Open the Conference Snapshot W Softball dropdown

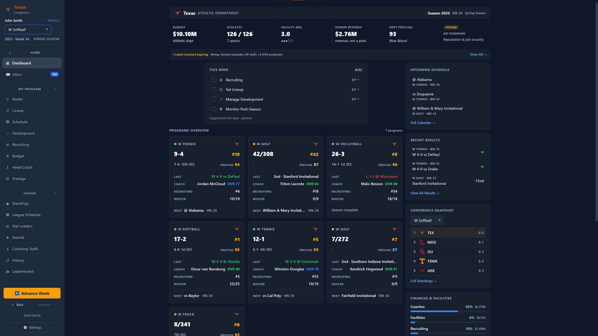point(427,220)
